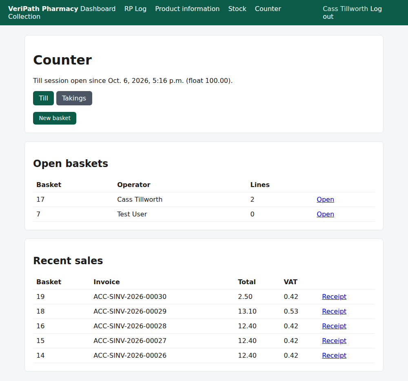Click basket number 17 in Open baskets

pos(40,200)
